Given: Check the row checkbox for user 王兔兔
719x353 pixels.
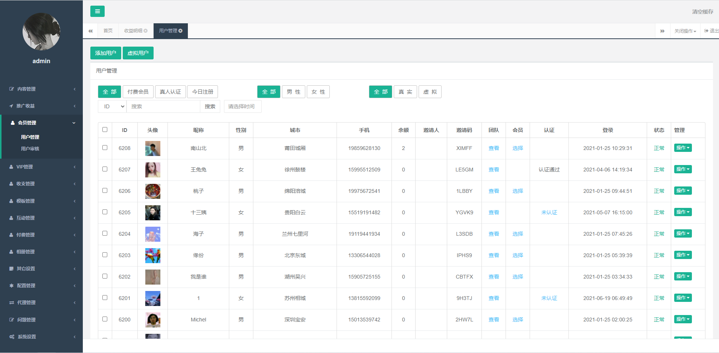Looking at the screenshot, I should pyautogui.click(x=105, y=170).
